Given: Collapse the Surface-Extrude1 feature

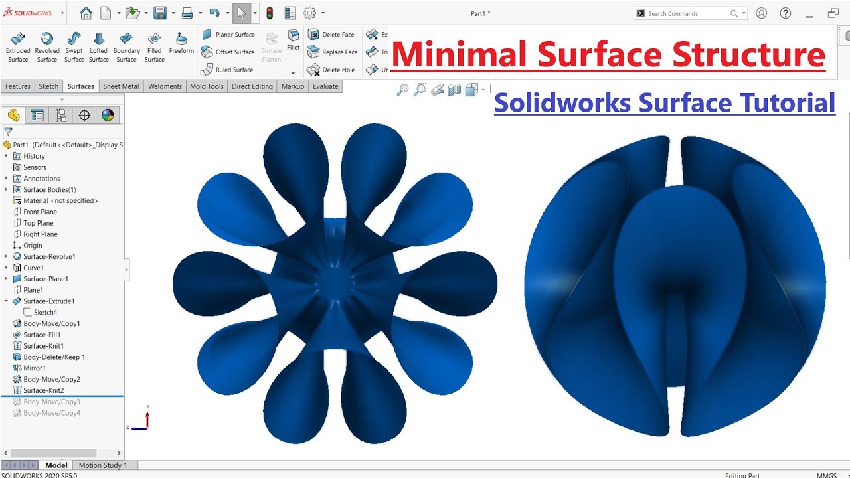Looking at the screenshot, I should point(7,301).
